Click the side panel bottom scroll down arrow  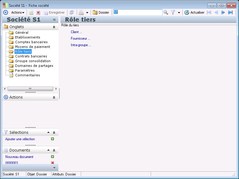(54, 168)
